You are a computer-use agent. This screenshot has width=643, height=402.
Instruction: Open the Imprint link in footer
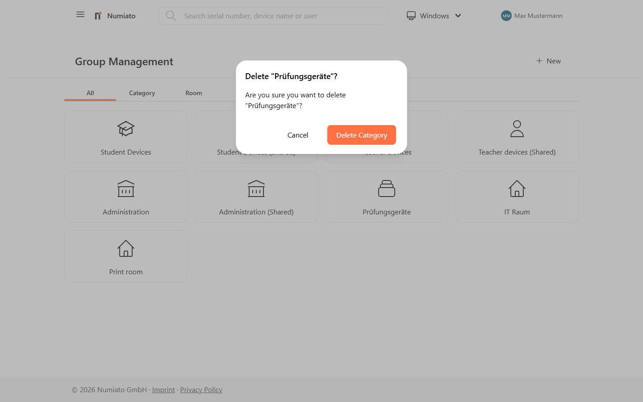click(x=163, y=389)
